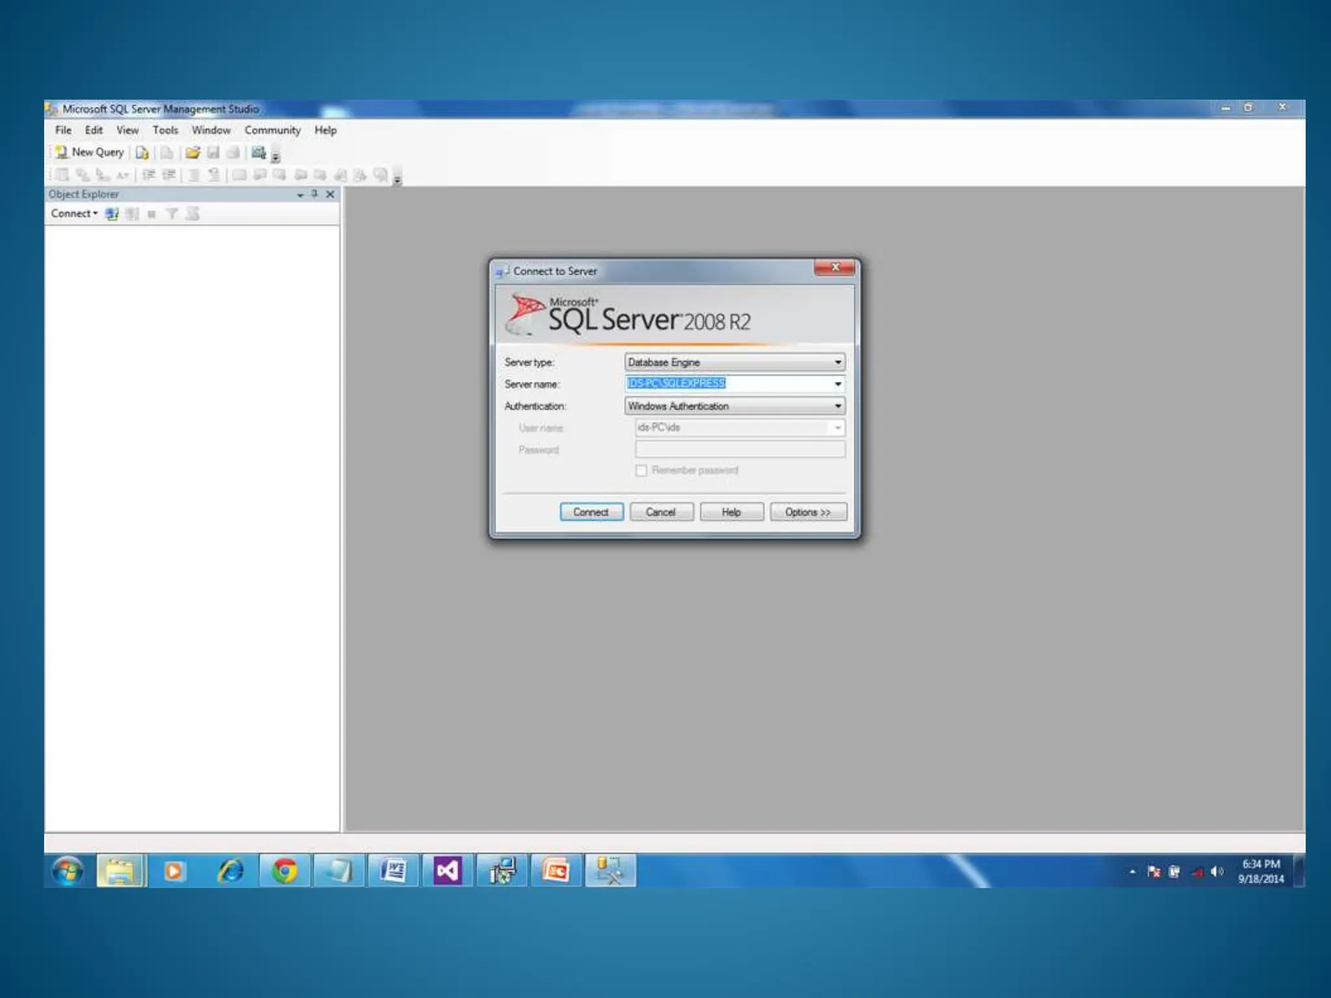Open the Tools menu
Viewport: 1331px width, 998px height.
[x=165, y=130]
